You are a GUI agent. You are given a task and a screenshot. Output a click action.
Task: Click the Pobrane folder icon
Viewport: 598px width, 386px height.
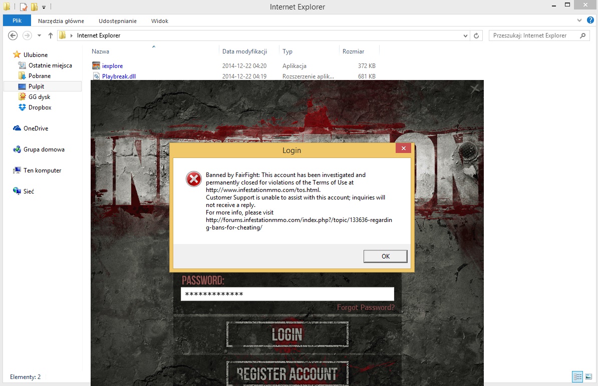22,76
